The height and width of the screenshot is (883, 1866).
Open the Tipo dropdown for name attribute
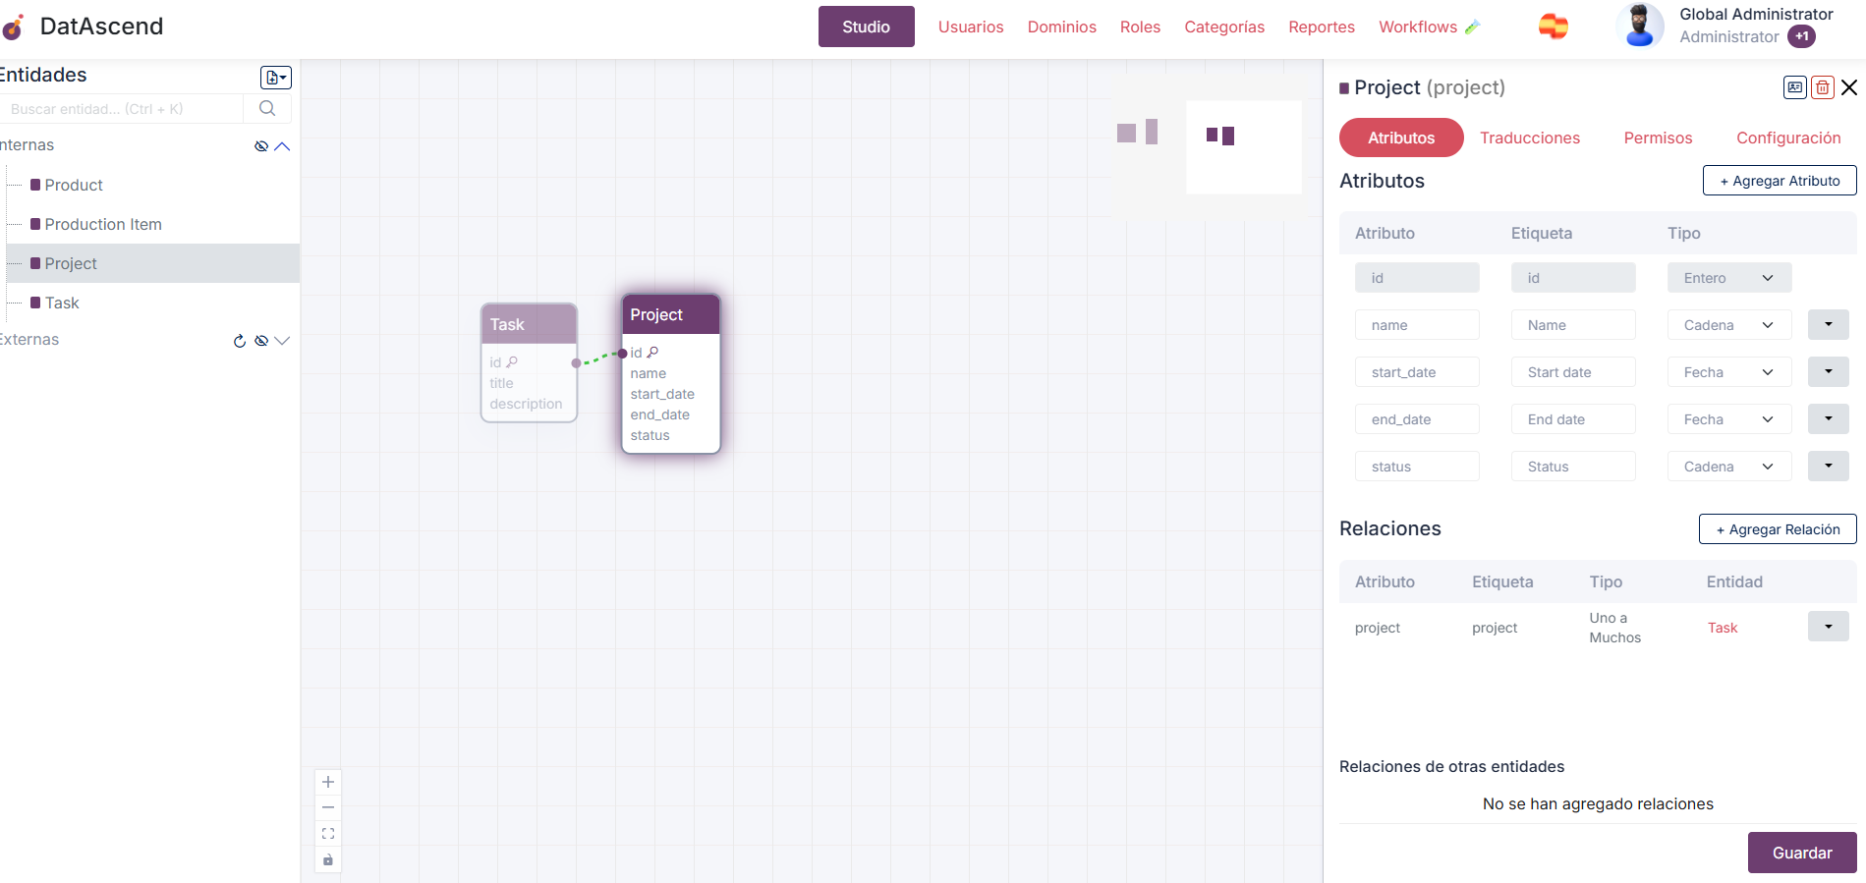1728,325
